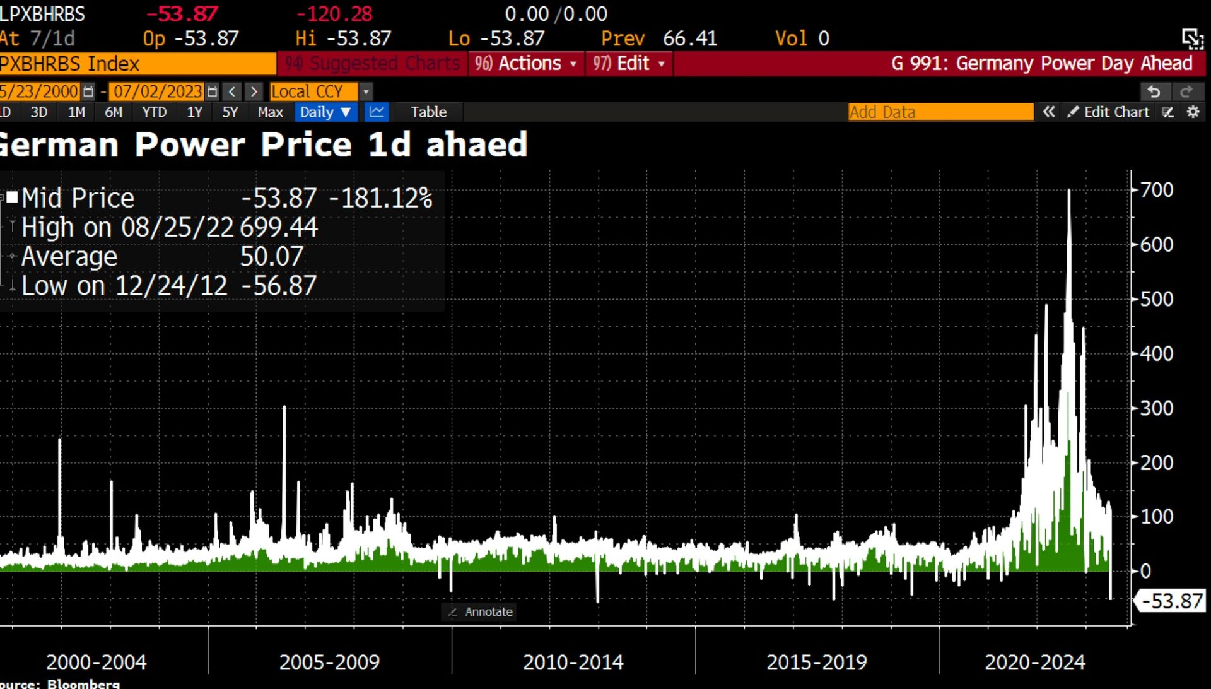Screen dimensions: 1211x689
Task: Toggle the Mid Price series square
Action: click(x=12, y=197)
